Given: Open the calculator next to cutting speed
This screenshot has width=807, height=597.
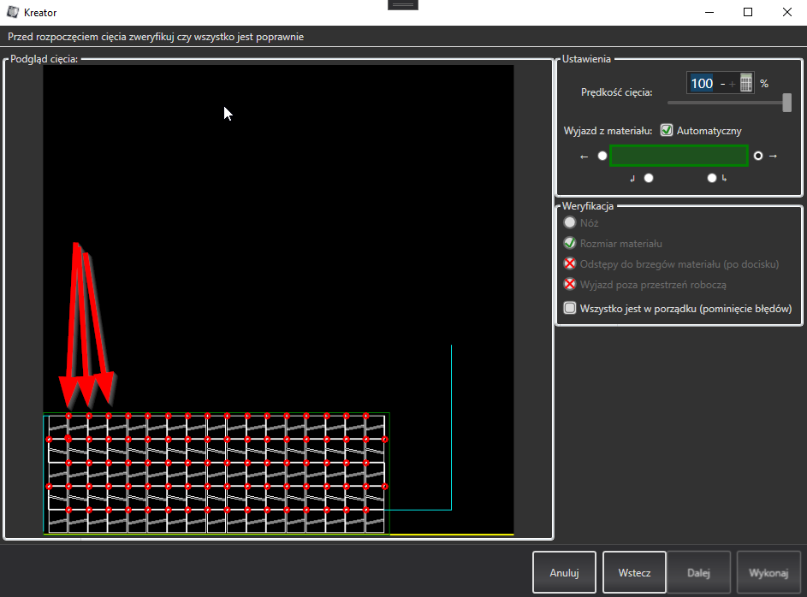Looking at the screenshot, I should pyautogui.click(x=746, y=83).
